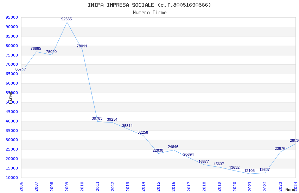Click the x-axis year 2009
This screenshot has height=193, width=299.
(x=67, y=186)
